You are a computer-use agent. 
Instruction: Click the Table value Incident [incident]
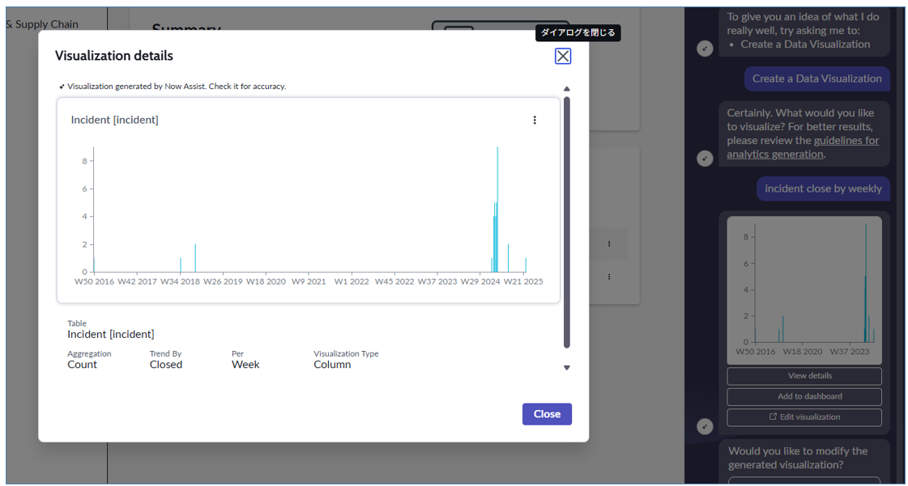click(x=111, y=335)
